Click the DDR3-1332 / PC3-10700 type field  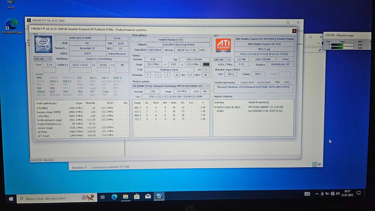click(x=175, y=97)
